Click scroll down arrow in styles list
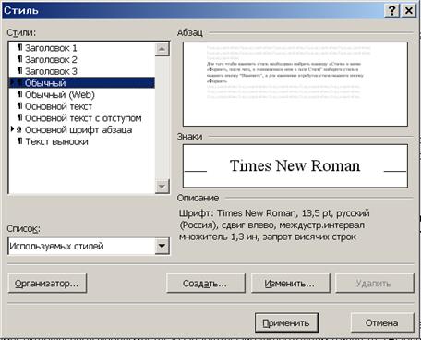The height and width of the screenshot is (340, 421). (162, 187)
